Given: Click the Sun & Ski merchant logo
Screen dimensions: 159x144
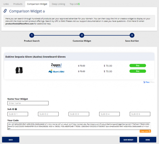Looking at the screenshot, I should [56, 71].
